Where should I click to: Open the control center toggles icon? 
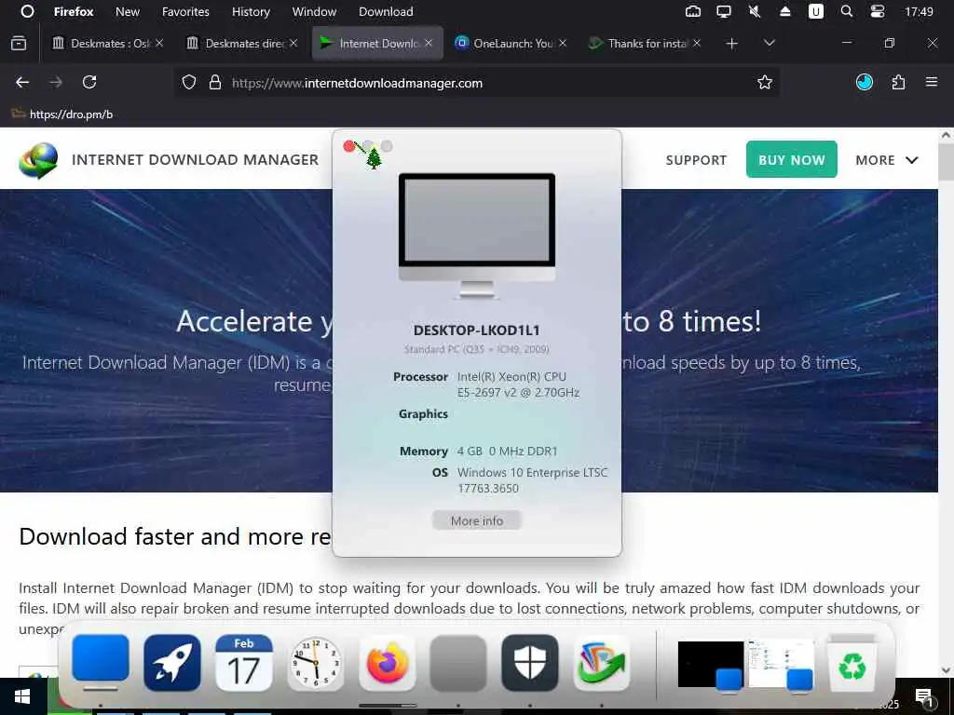pos(878,11)
